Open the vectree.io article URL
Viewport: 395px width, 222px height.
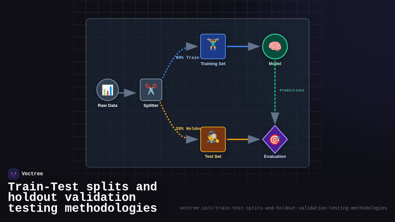(283, 208)
